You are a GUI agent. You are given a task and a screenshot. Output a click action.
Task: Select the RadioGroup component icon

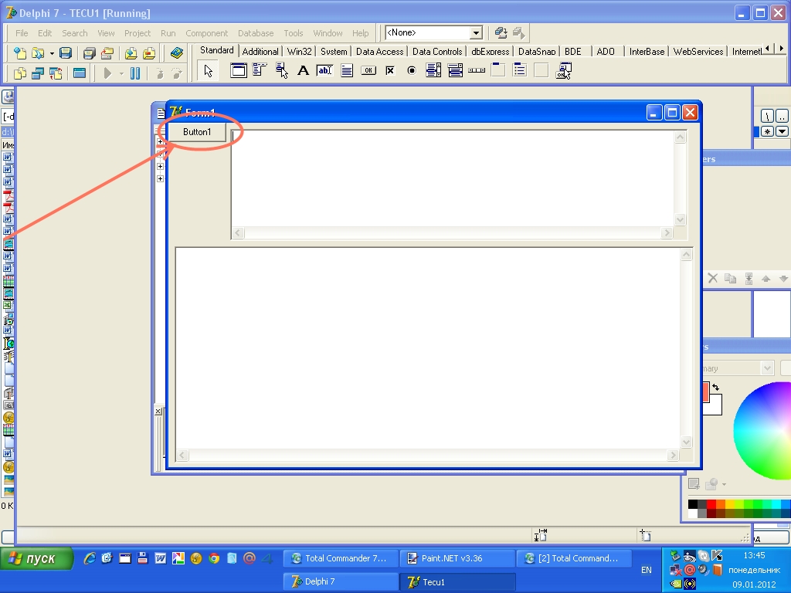click(x=520, y=70)
